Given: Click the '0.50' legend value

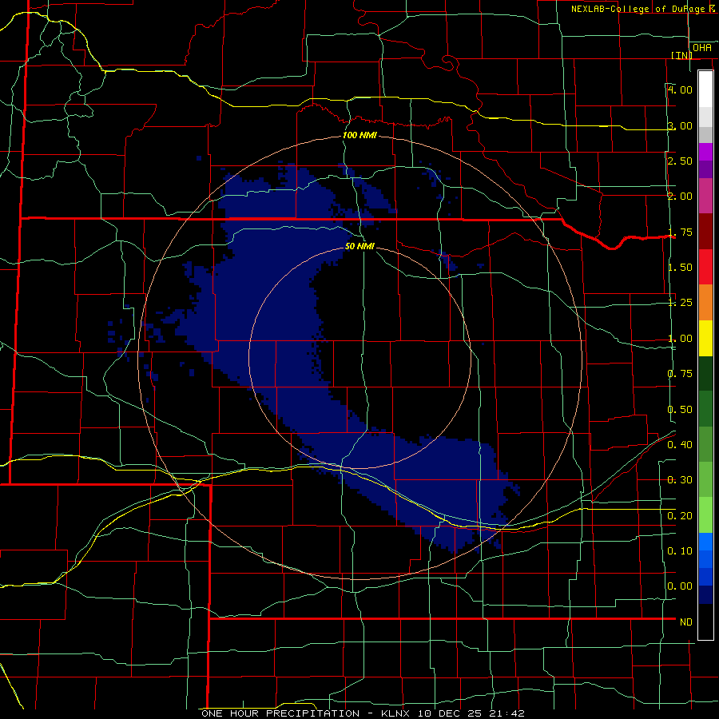Looking at the screenshot, I should pyautogui.click(x=680, y=410).
